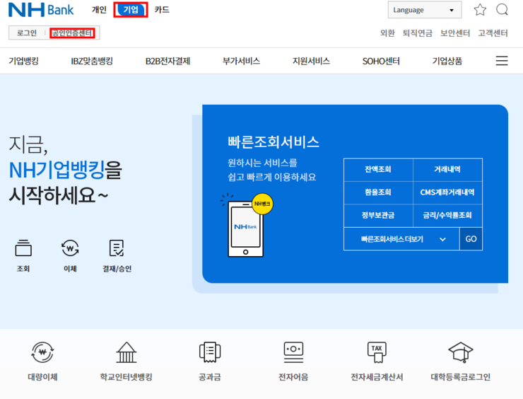Screen dimensions: 523x399
Task: Open the IBZ맞춤뱅킹 menu
Action: click(92, 61)
